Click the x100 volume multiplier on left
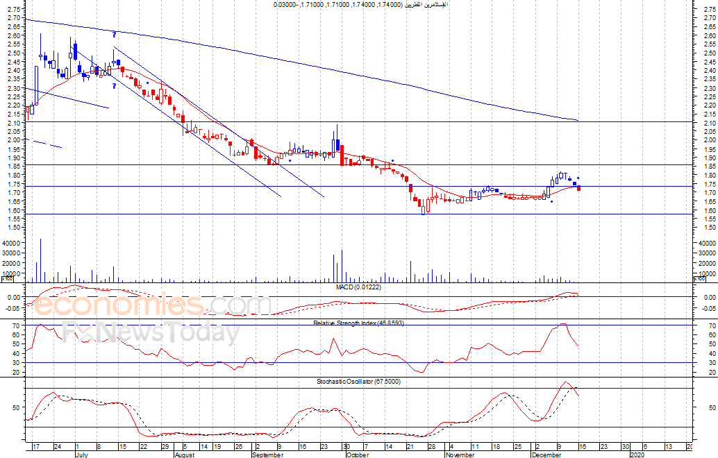 (7, 279)
